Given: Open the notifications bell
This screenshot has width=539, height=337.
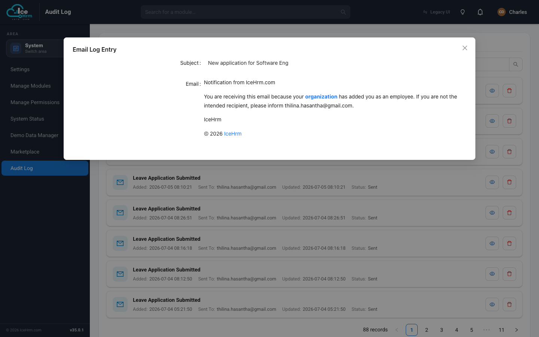Looking at the screenshot, I should (x=480, y=12).
